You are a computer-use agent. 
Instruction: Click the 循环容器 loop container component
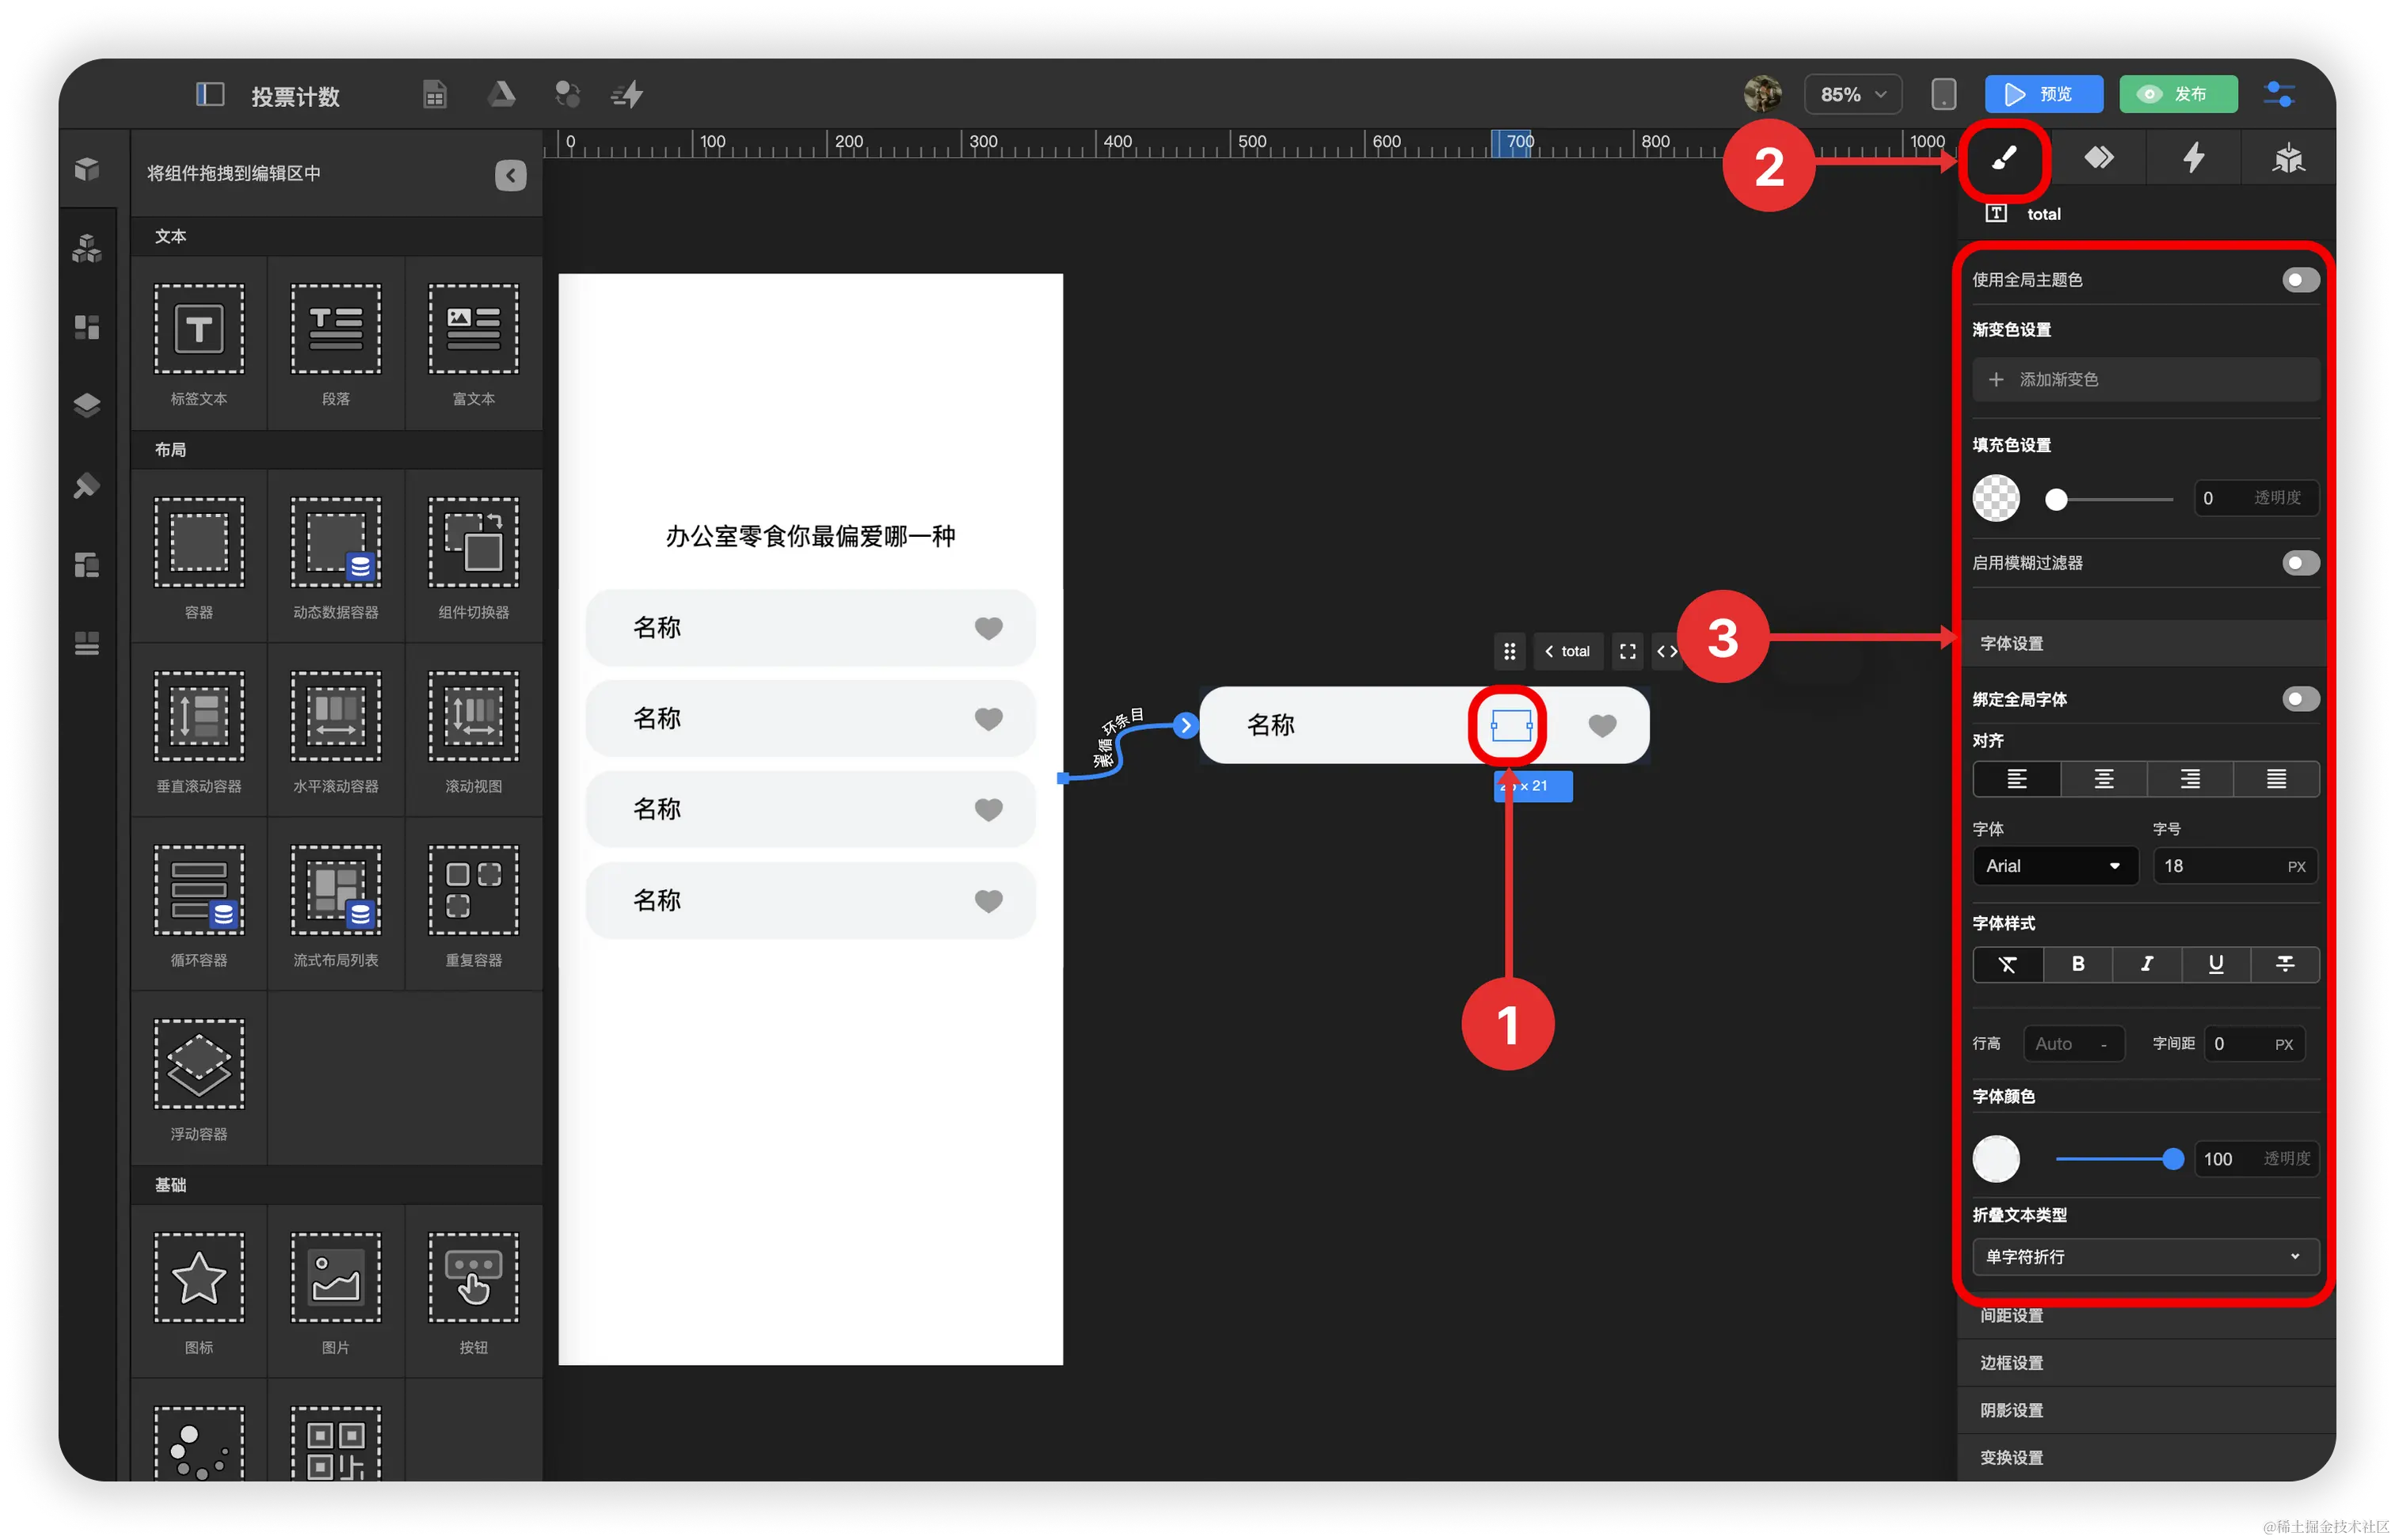tap(198, 891)
